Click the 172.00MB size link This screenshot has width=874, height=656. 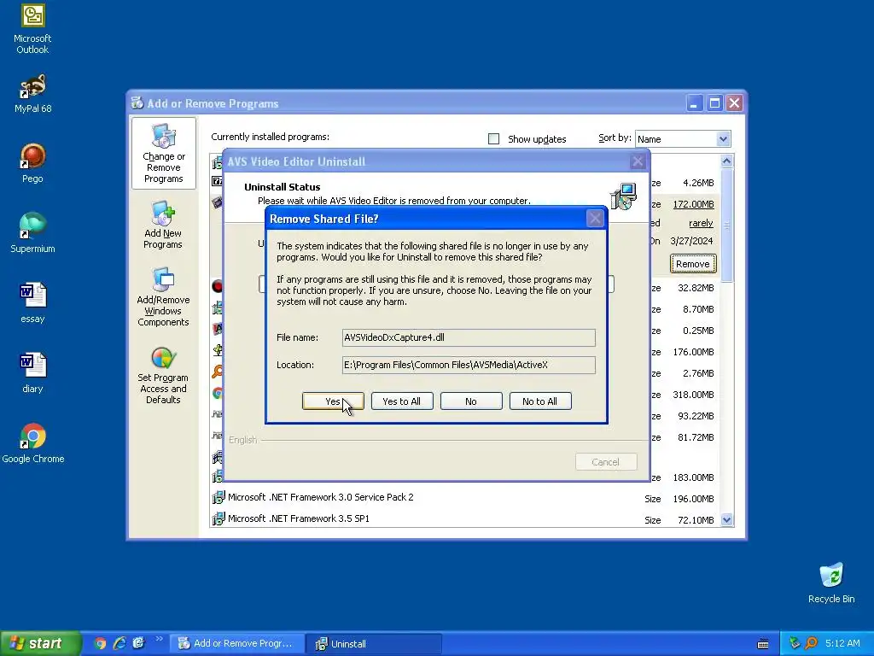pos(693,204)
